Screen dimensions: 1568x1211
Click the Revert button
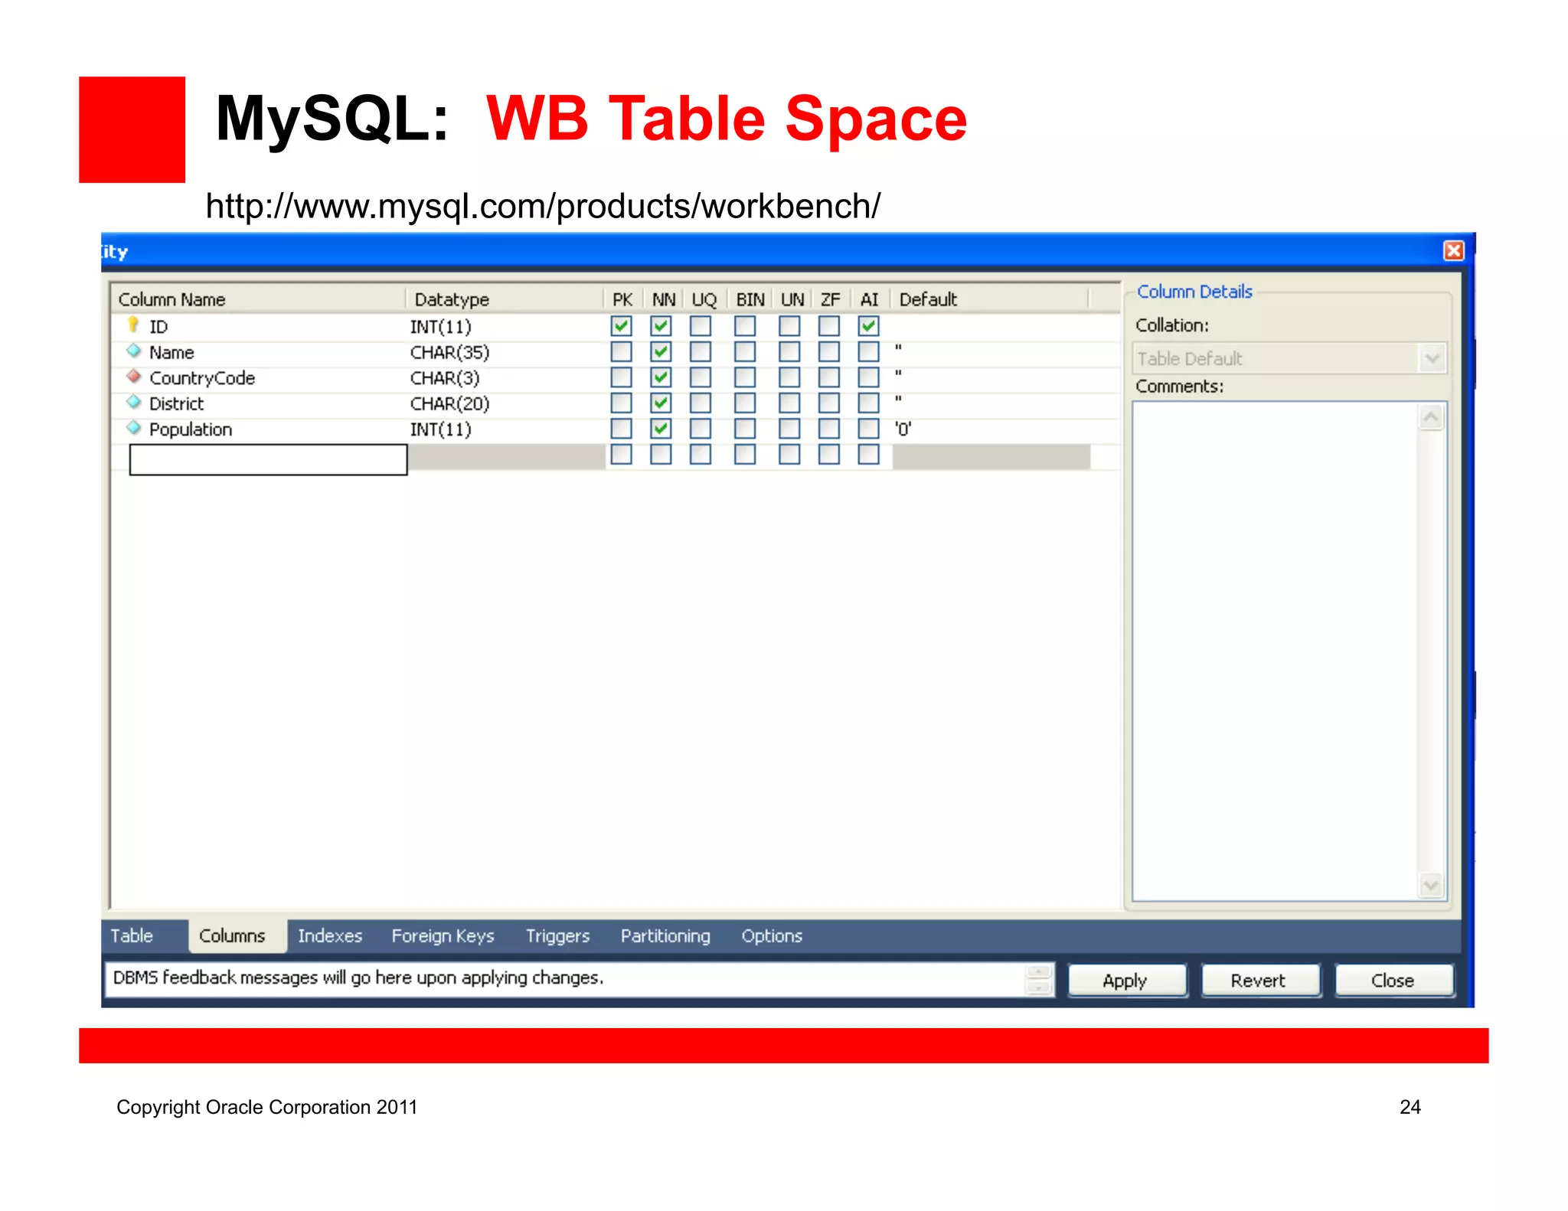click(x=1260, y=981)
